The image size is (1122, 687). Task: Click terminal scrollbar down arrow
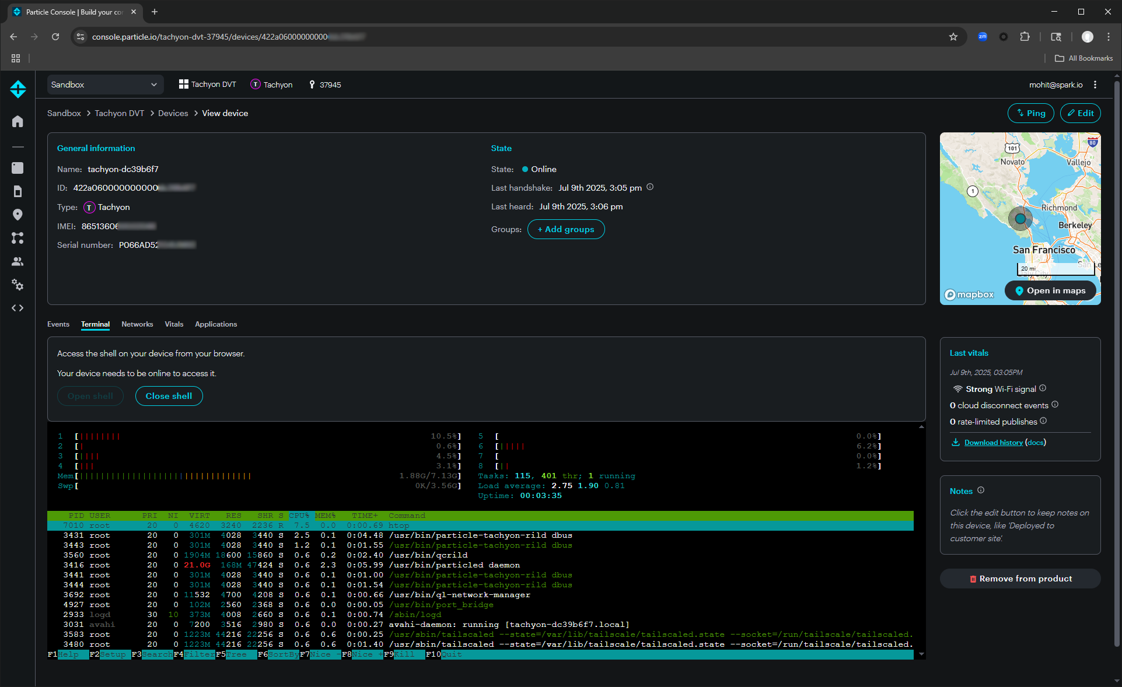point(921,654)
